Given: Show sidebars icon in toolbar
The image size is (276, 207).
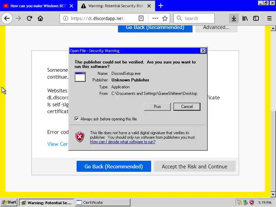Looking at the screenshot, I should (x=256, y=18).
